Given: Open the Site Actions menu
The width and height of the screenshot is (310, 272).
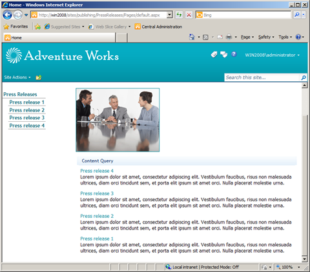Looking at the screenshot, I should (x=17, y=77).
